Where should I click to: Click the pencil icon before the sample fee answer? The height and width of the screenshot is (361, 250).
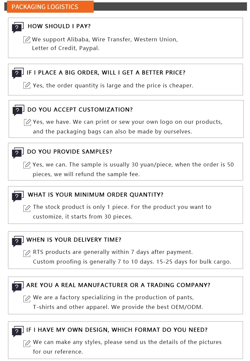[x=27, y=165]
